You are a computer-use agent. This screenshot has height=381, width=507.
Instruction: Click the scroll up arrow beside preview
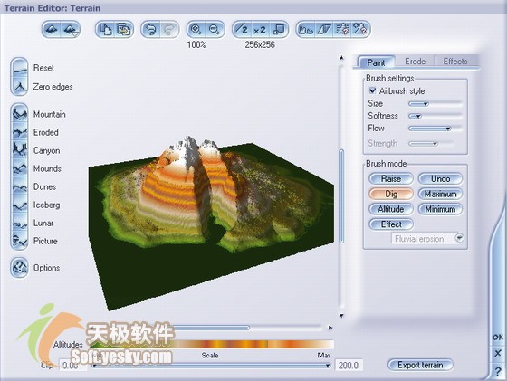tap(341, 58)
